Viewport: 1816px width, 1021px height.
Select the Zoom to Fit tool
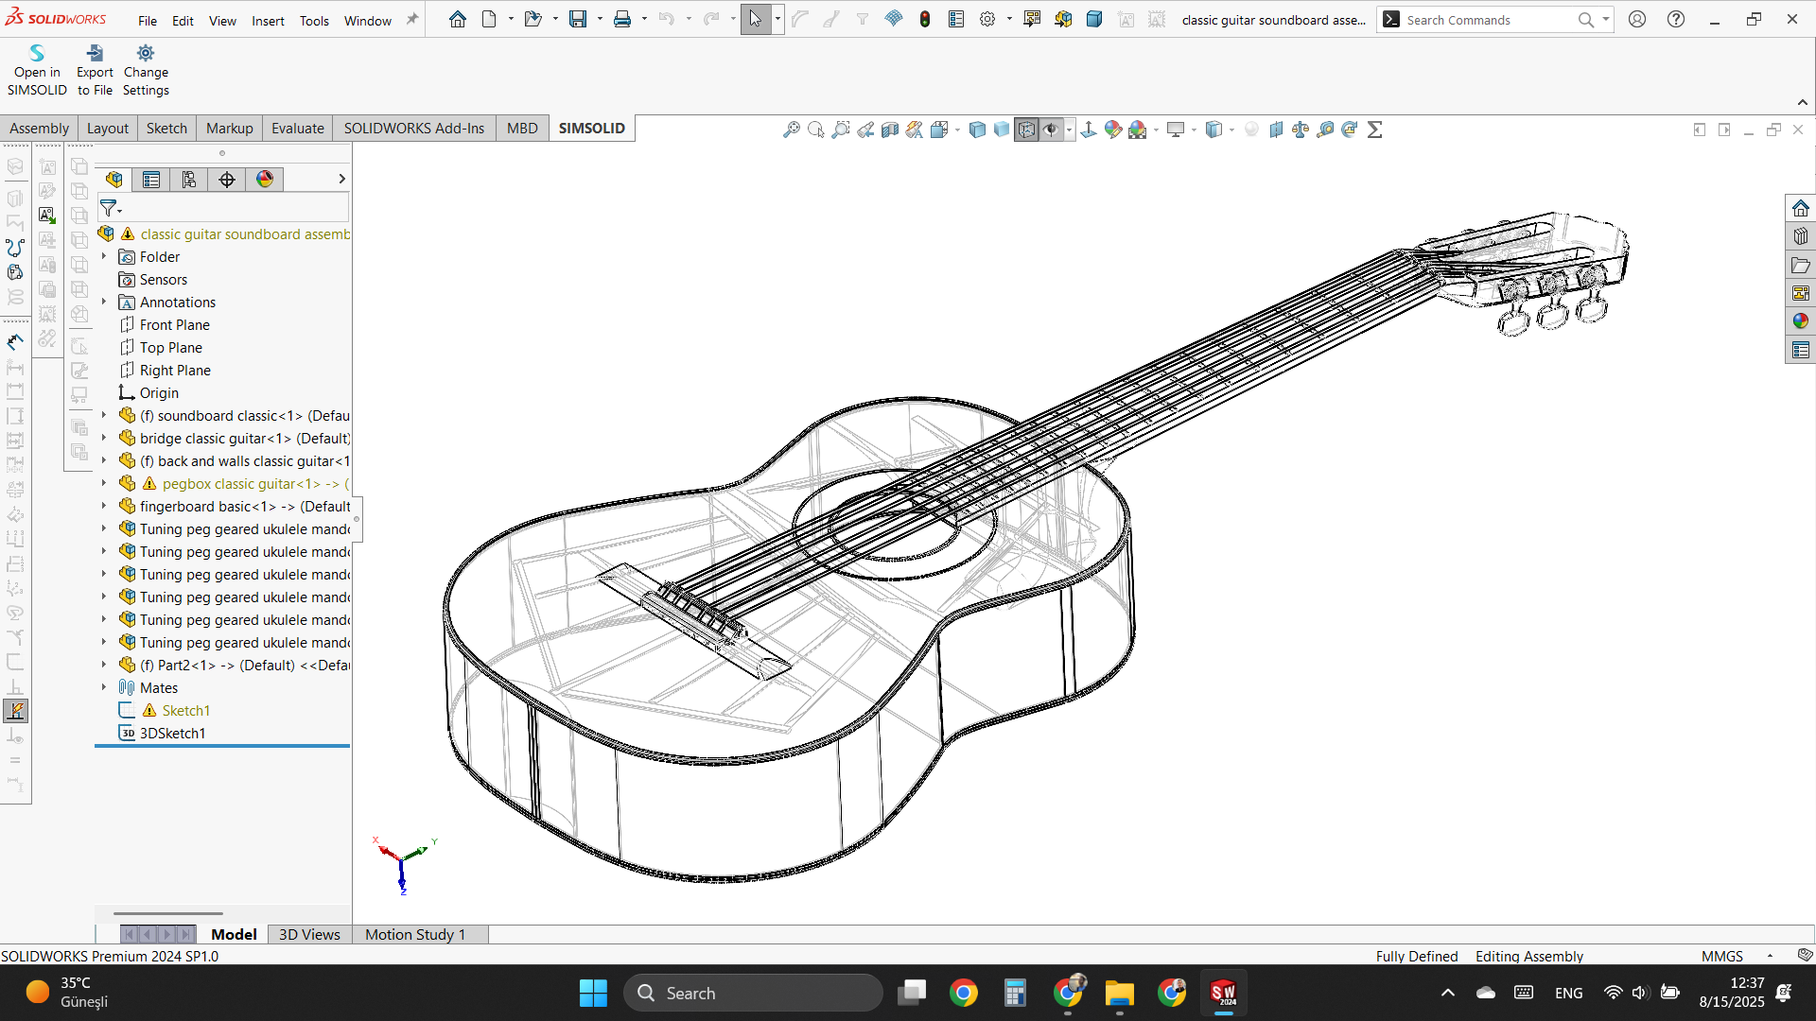792,130
